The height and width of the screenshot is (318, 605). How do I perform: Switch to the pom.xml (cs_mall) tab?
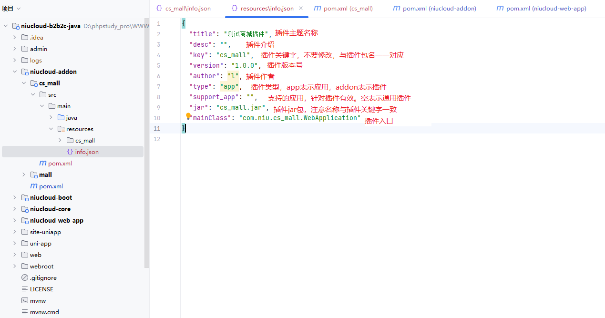pos(343,9)
